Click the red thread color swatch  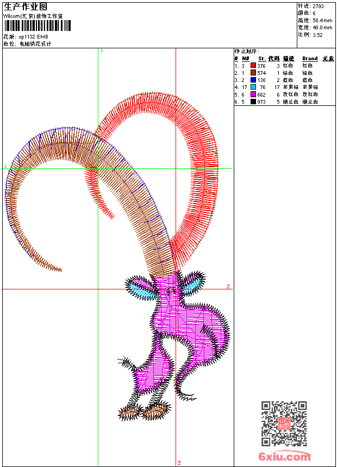tap(253, 66)
